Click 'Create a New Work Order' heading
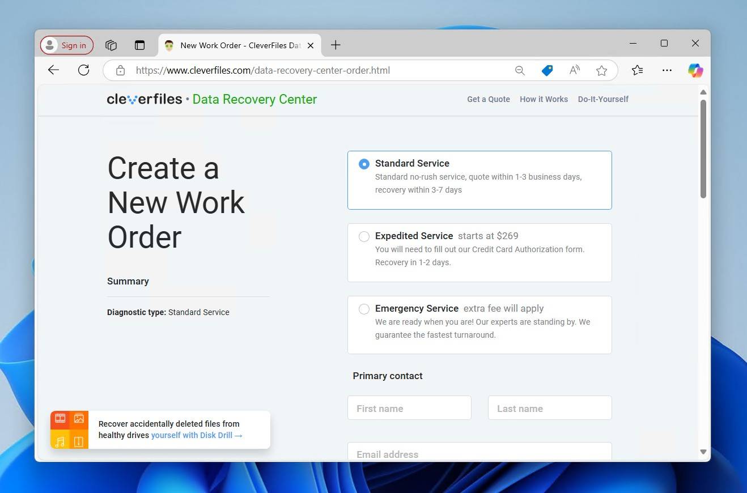 click(x=176, y=202)
